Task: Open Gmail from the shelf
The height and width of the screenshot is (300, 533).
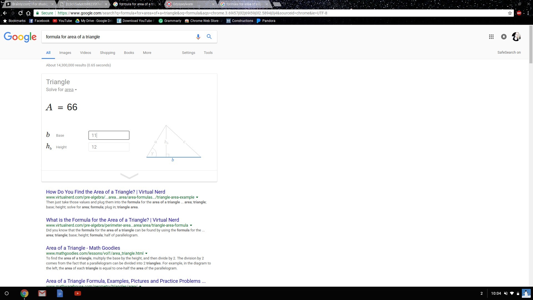Action: point(42,293)
